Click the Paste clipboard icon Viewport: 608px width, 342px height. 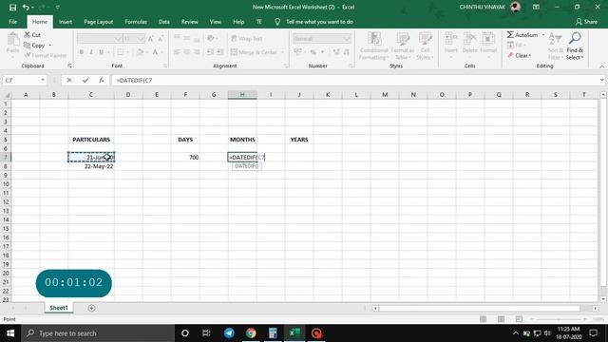click(12, 40)
